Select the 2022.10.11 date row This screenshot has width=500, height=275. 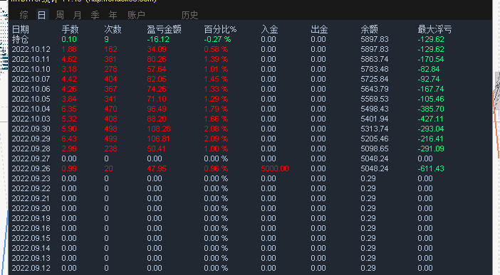pos(31,59)
